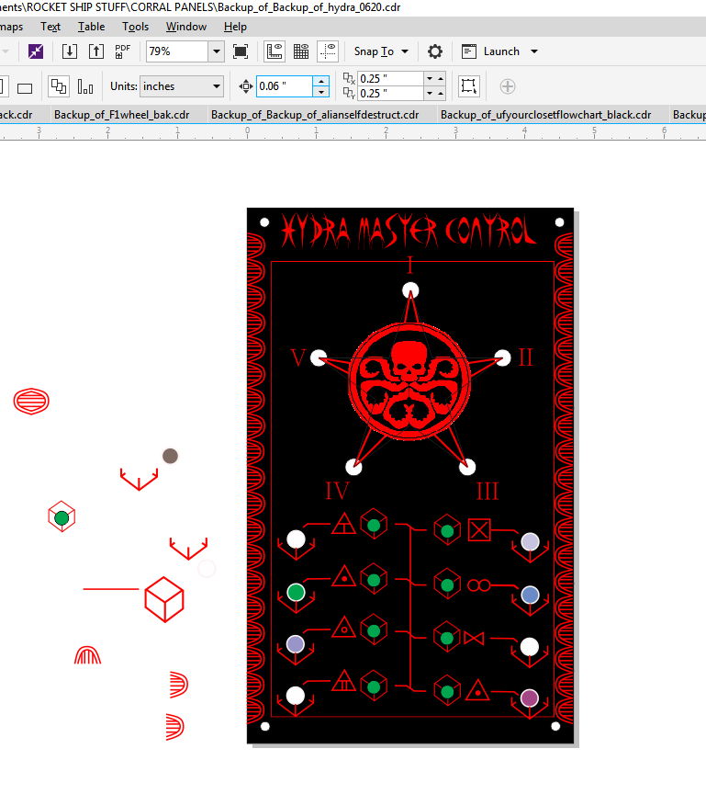Click the Export icon with up arrow

[96, 51]
